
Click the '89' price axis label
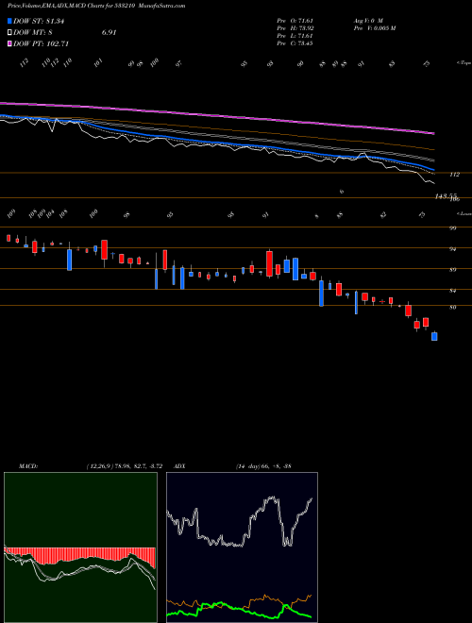click(x=452, y=270)
